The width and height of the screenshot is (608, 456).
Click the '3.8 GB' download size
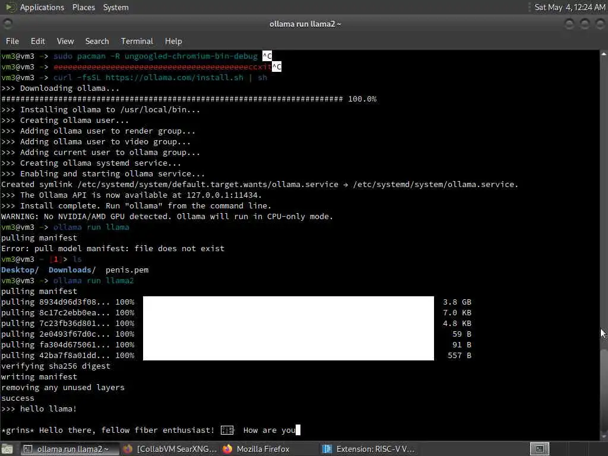[x=457, y=302]
